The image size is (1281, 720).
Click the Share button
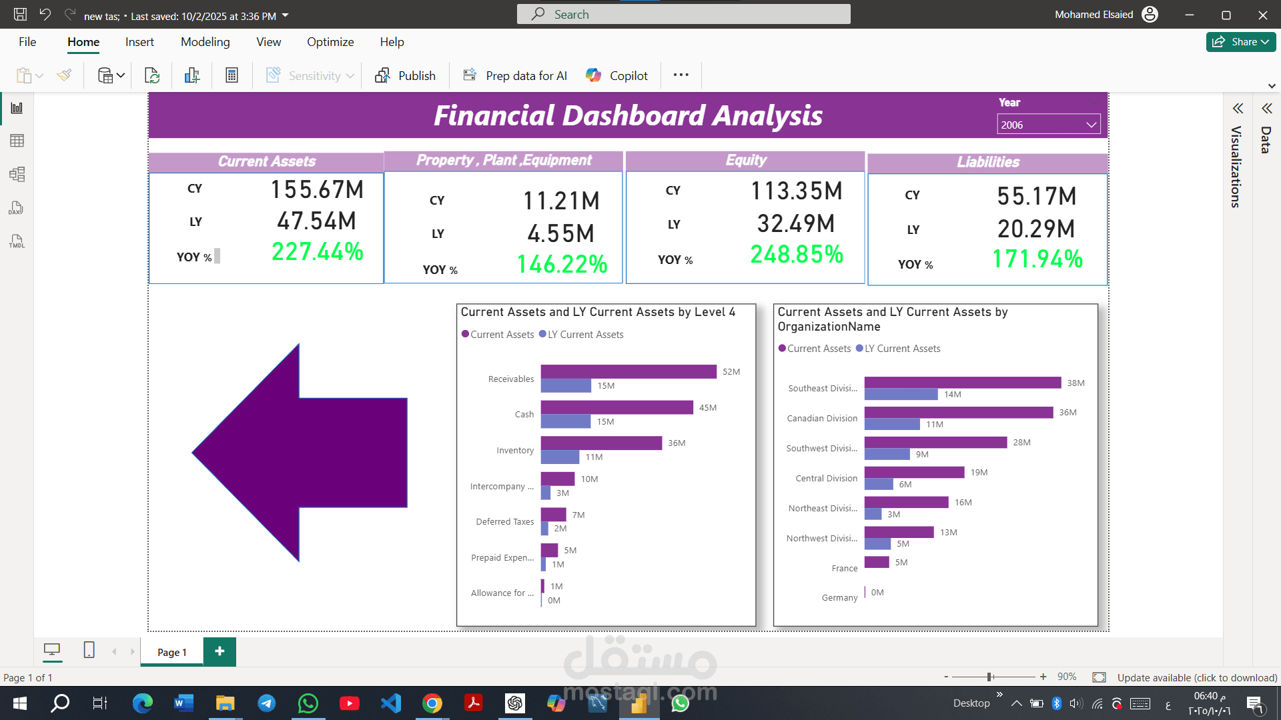tap(1240, 42)
